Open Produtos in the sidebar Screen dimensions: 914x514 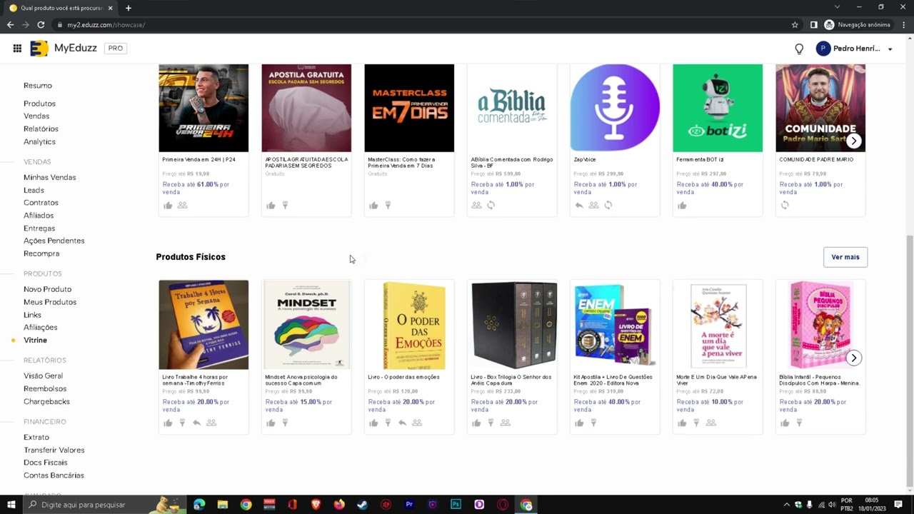click(x=39, y=104)
